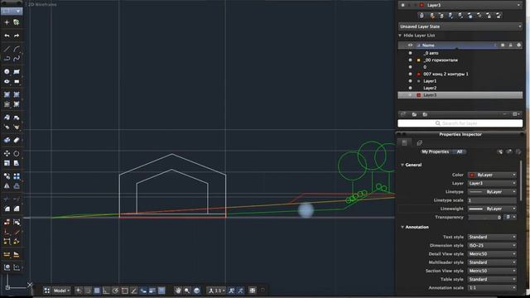Click the Name column header in layer list
Viewport: 530px width, 298px height.
coord(428,46)
